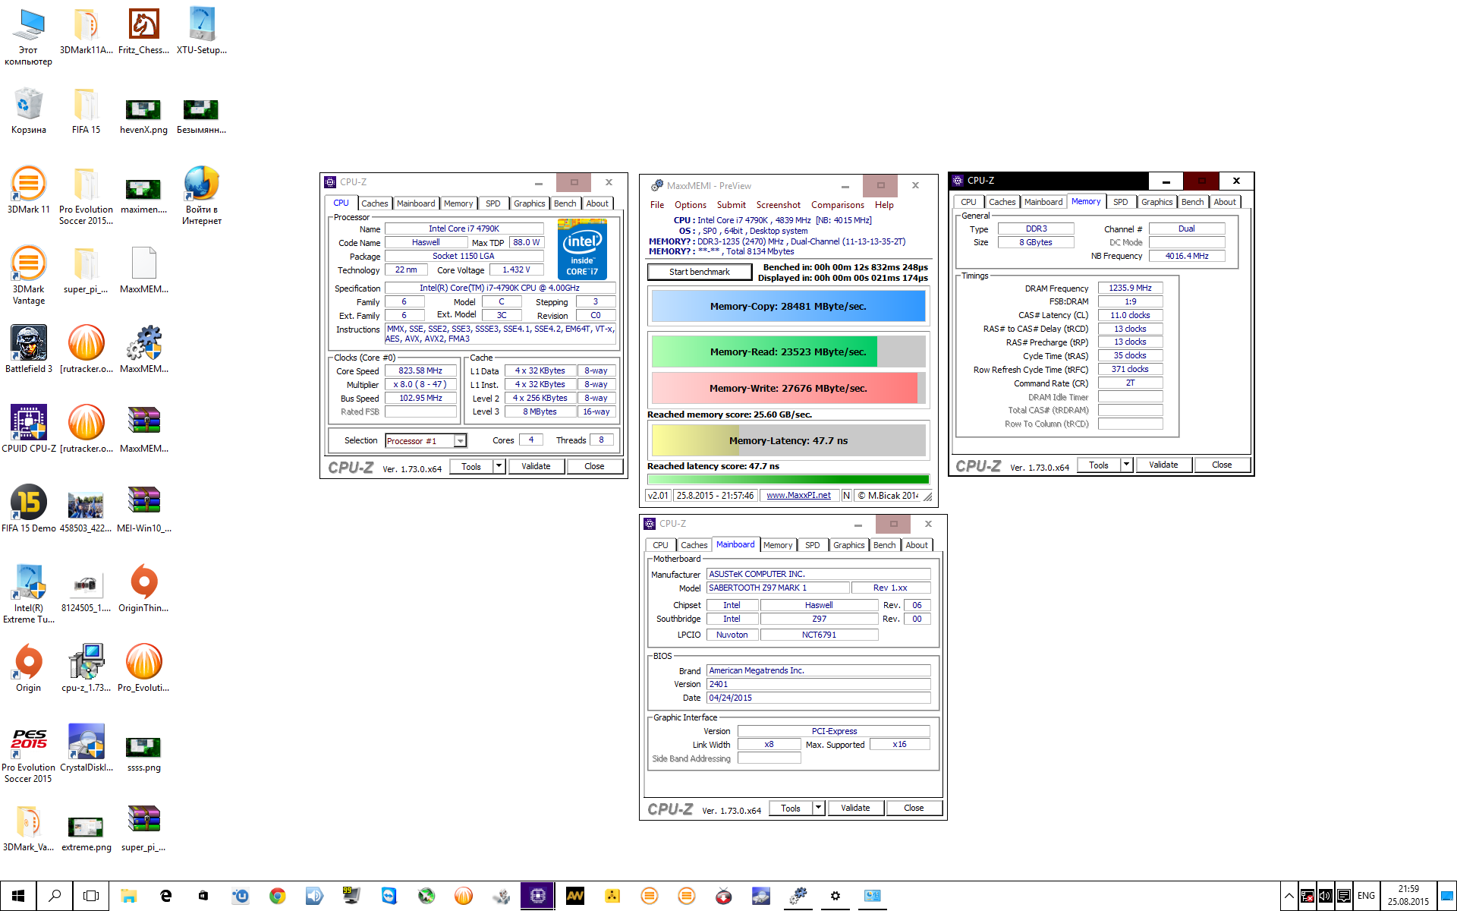Open the Store icon on taskbar
The image size is (1457, 911).
tap(203, 896)
